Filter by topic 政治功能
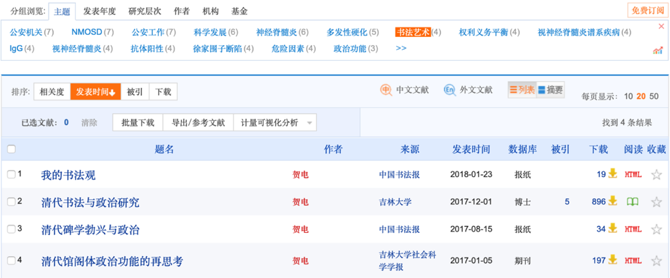This screenshot has height=278, width=670. (350, 48)
